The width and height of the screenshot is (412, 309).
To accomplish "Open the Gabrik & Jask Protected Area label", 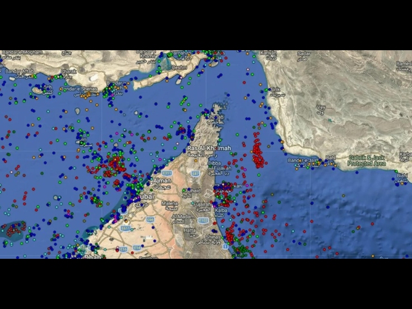I will pos(366,160).
